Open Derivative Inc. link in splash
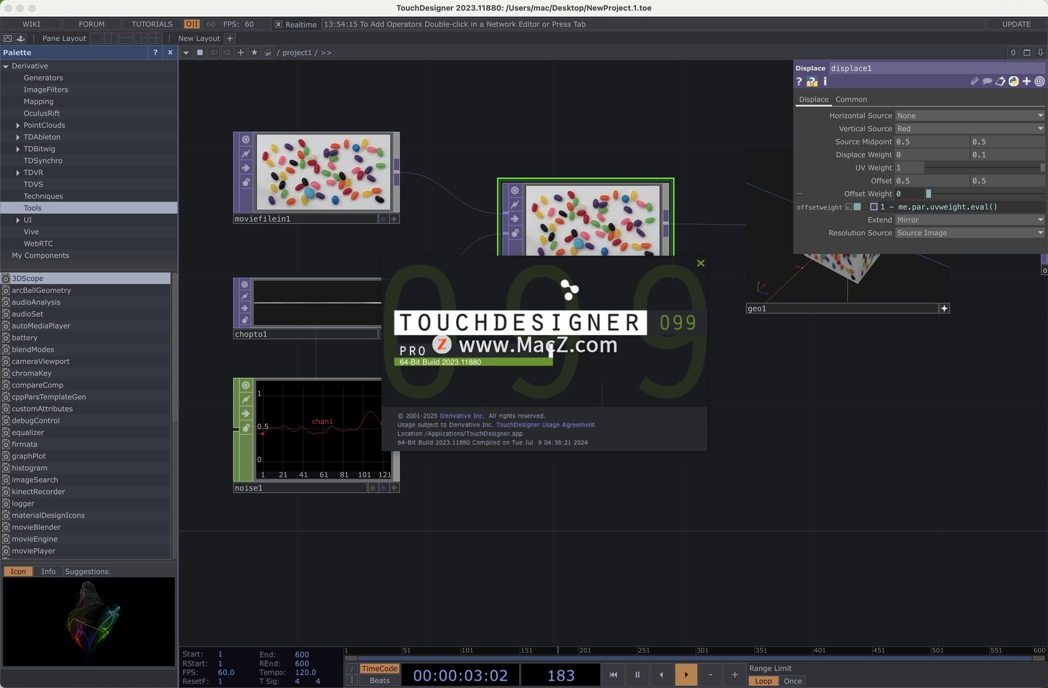Image resolution: width=1048 pixels, height=688 pixels. [x=462, y=416]
